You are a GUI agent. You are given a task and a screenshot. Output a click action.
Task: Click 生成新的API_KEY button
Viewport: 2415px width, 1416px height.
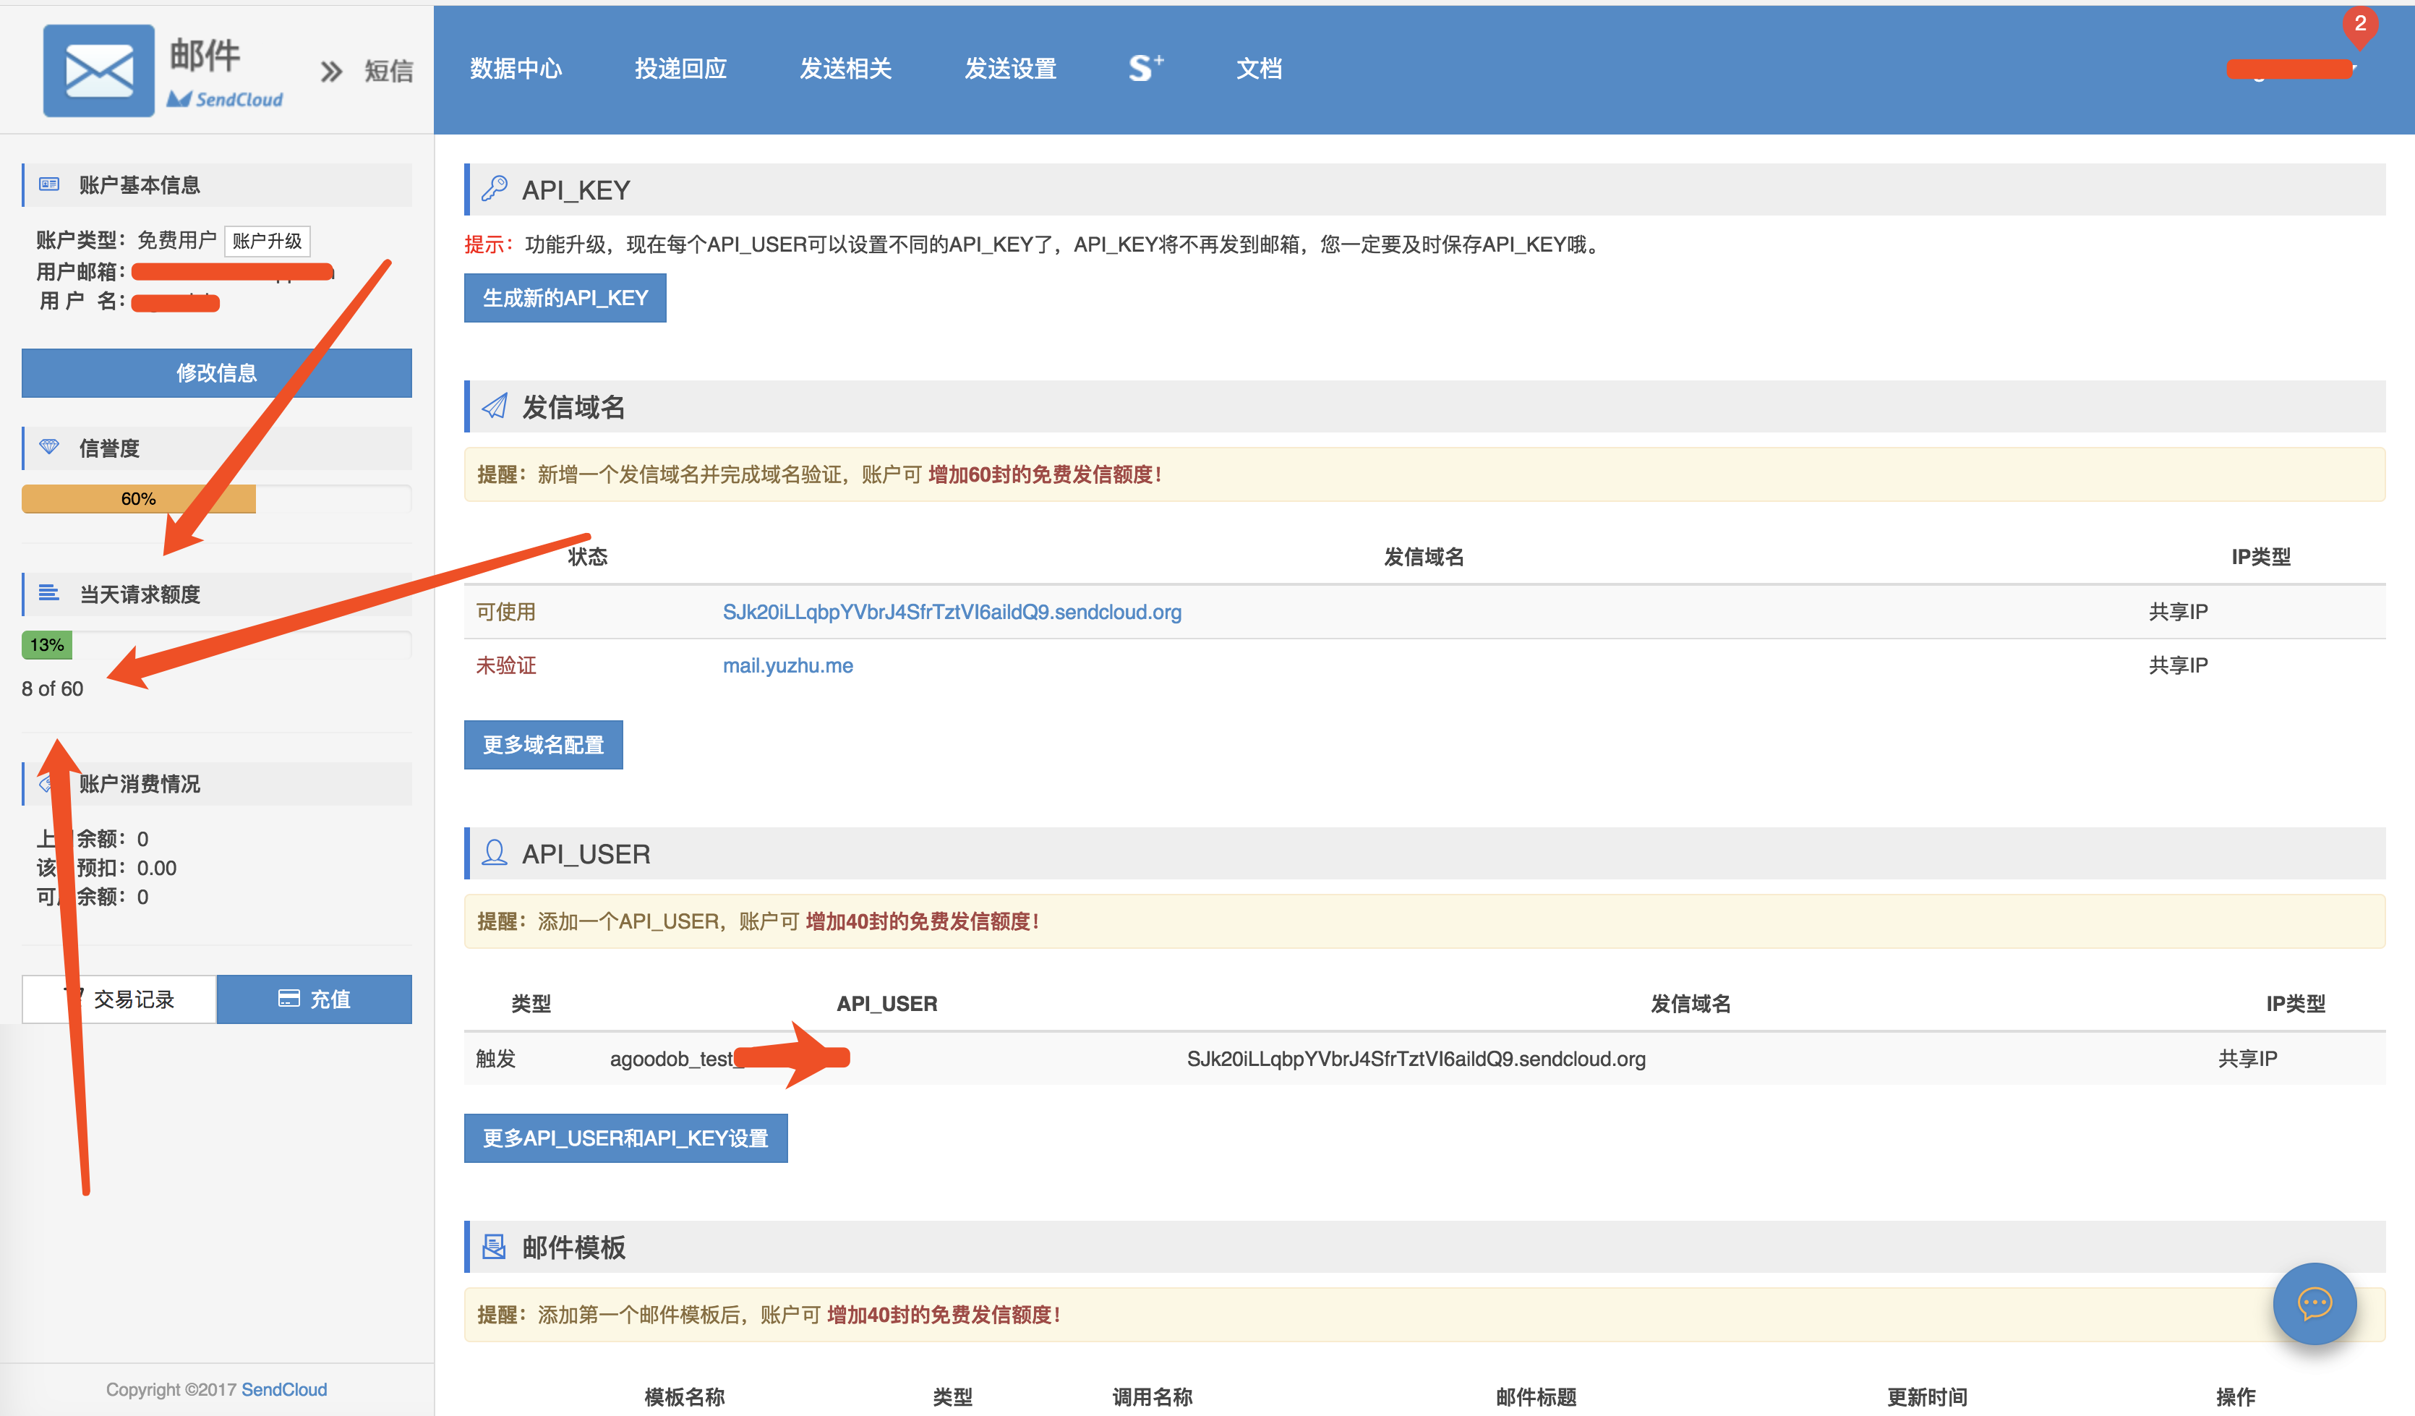click(x=565, y=298)
